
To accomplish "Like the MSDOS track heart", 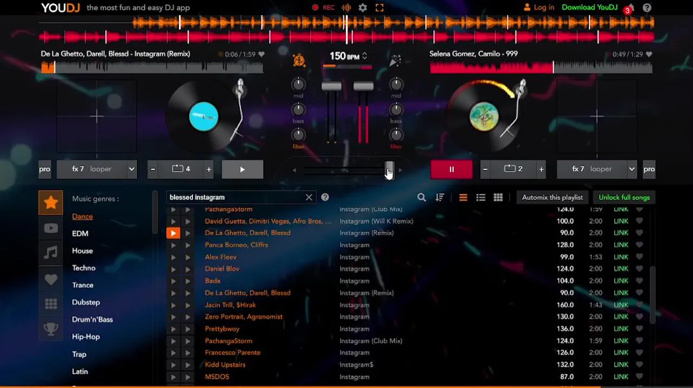I will click(x=639, y=377).
